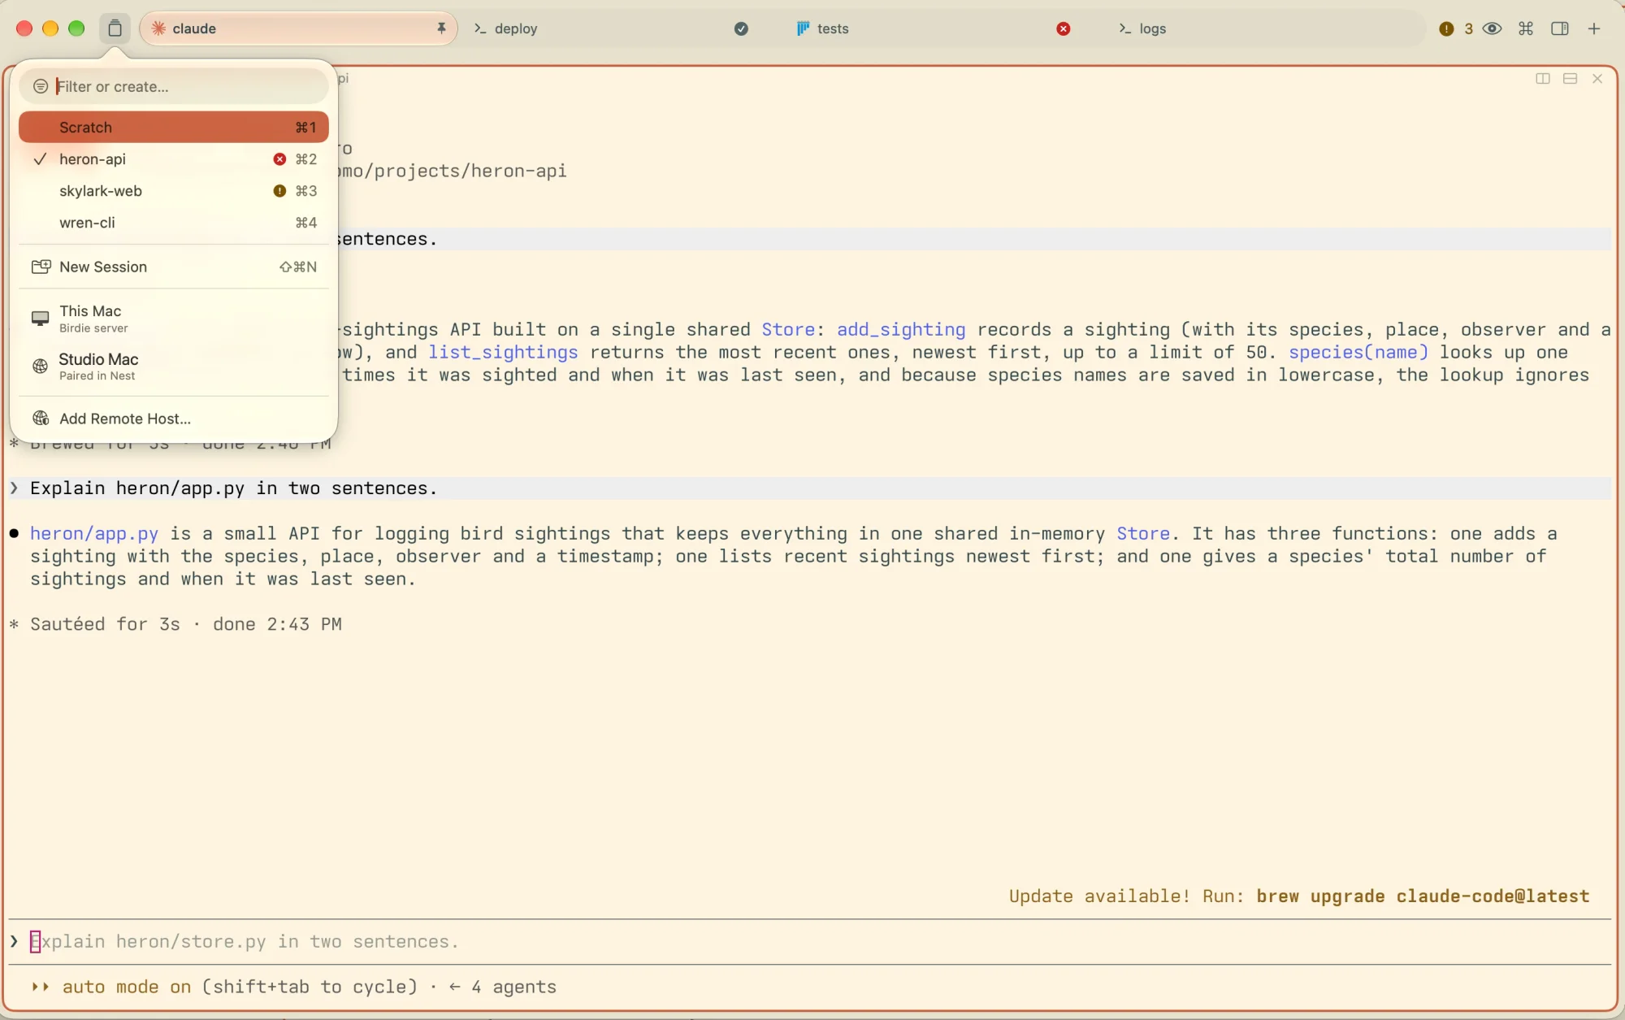Image resolution: width=1625 pixels, height=1020 pixels.
Task: Switch to the wren-cli session
Action: (x=174, y=223)
